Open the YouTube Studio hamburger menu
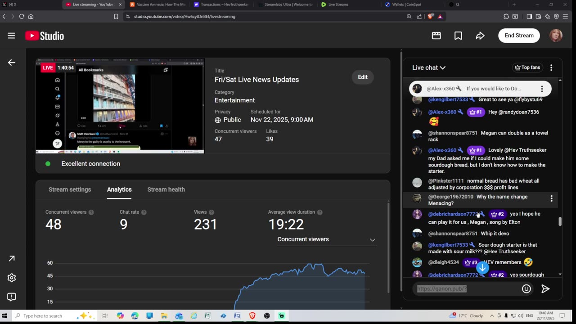576x324 pixels. 11,36
